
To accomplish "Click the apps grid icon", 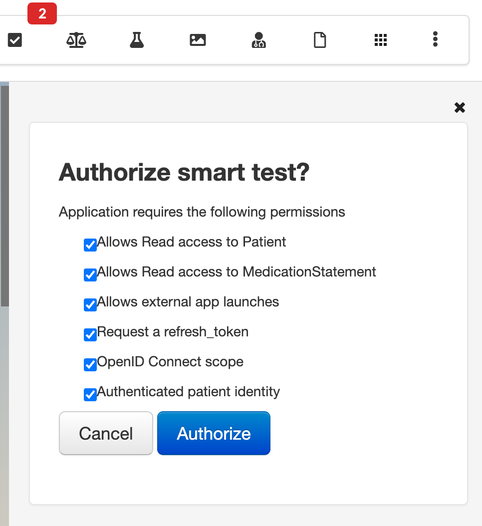I will [x=381, y=40].
